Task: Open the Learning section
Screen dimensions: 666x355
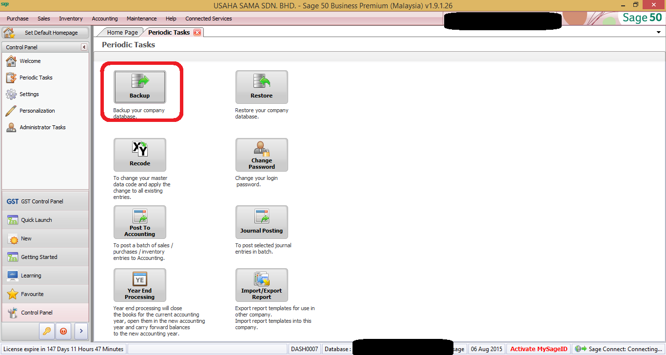Action: pyautogui.click(x=45, y=276)
